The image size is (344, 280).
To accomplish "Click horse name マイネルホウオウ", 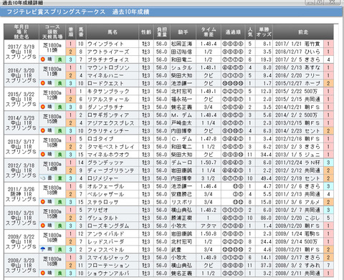I will click(x=108, y=155).
